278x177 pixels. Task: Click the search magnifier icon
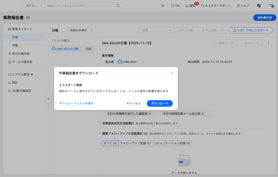[118, 6]
